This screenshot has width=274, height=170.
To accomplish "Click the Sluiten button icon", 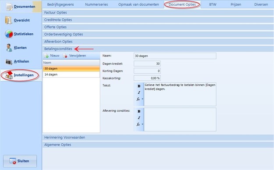I will tap(13, 161).
